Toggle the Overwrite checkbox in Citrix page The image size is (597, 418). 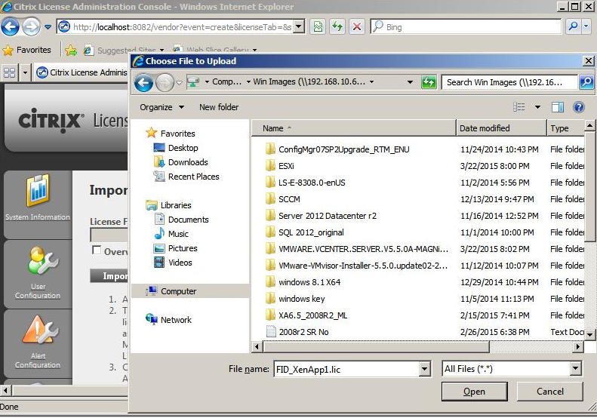pos(97,250)
